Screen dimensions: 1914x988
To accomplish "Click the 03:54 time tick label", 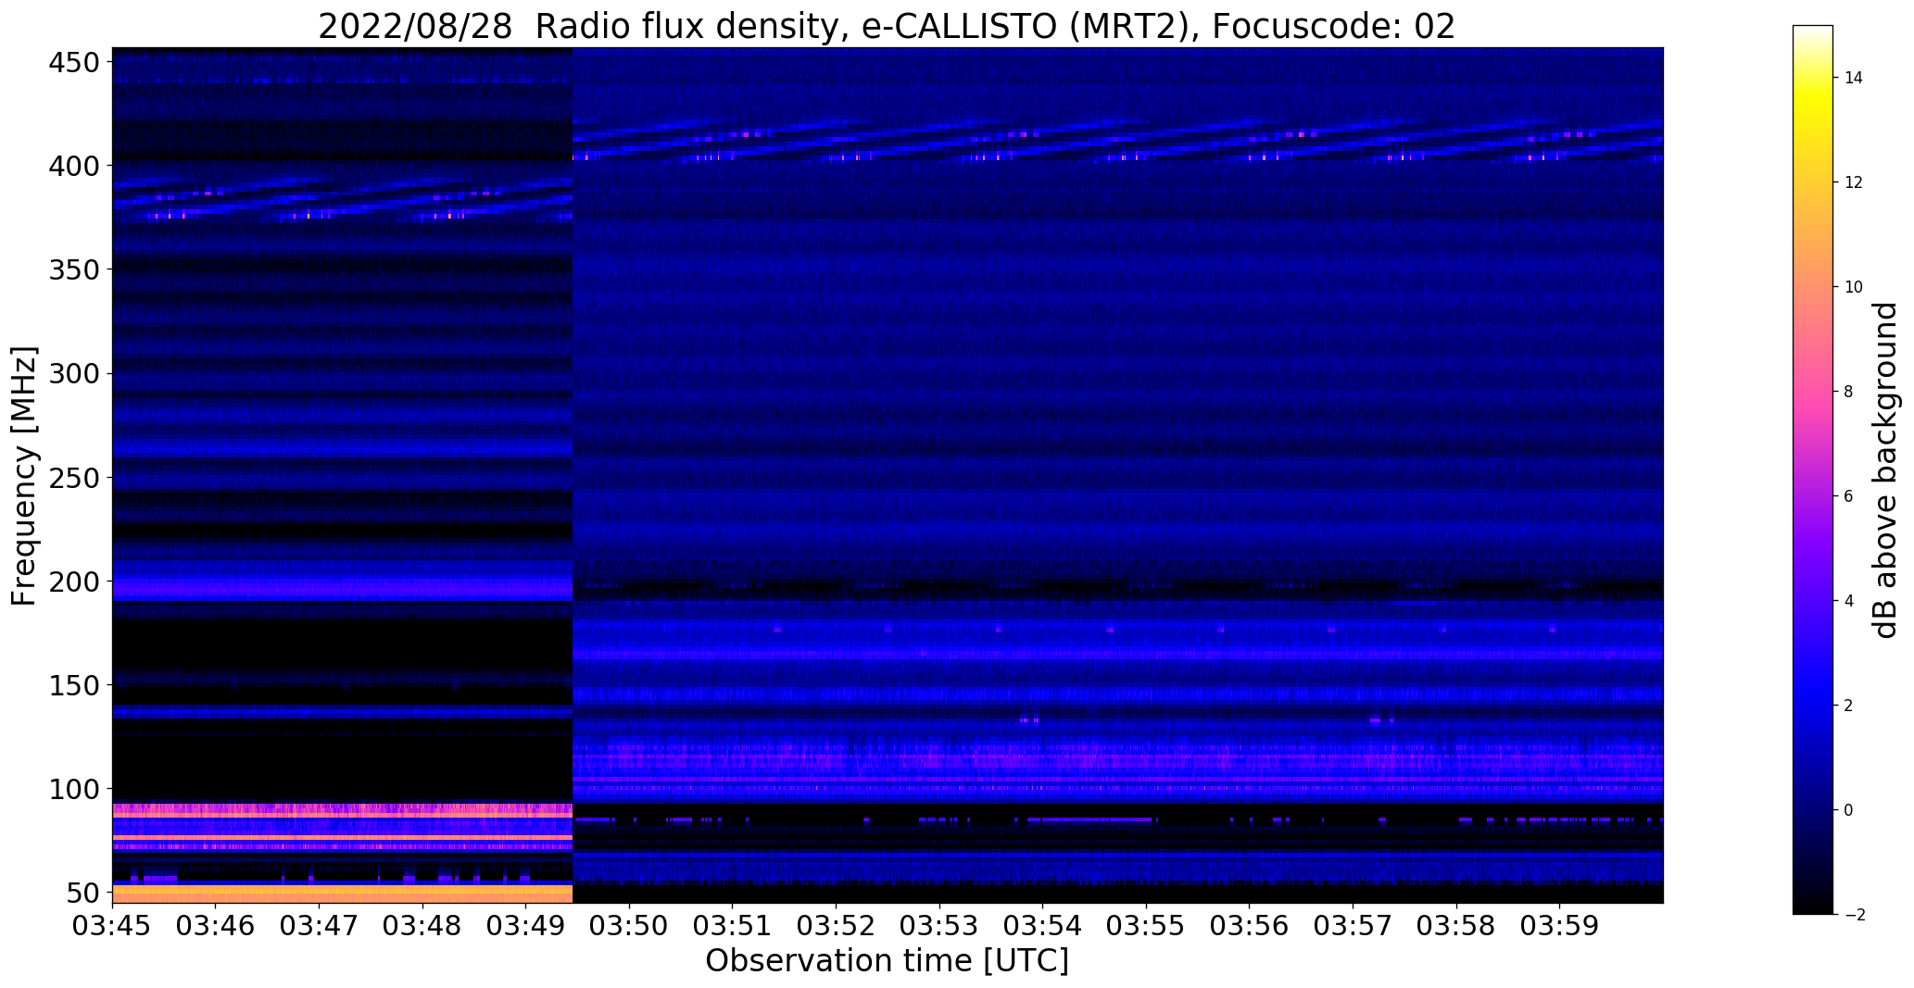I will 1043,924.
